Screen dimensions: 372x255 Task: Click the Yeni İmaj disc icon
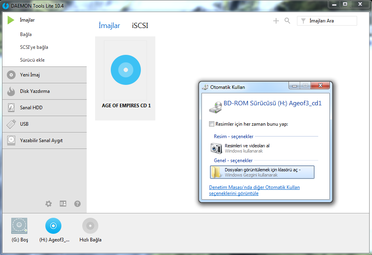11,75
